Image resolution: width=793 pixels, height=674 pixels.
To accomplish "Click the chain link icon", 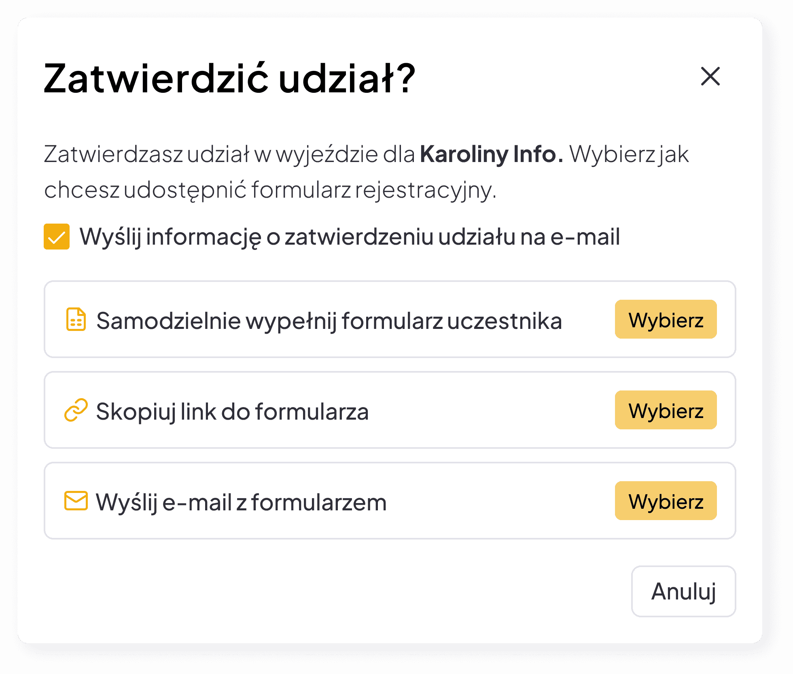I will pyautogui.click(x=76, y=410).
